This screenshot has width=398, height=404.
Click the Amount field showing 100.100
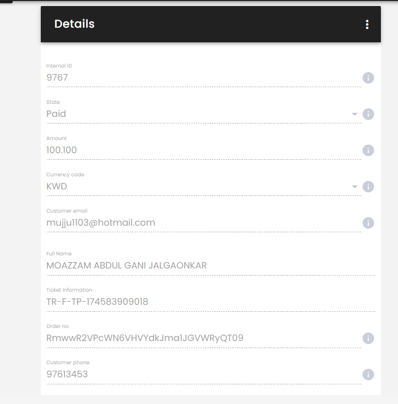tap(204, 150)
